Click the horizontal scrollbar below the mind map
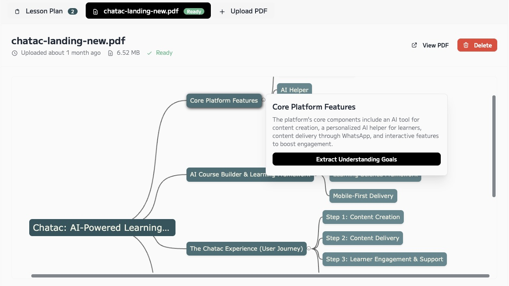 (260, 275)
